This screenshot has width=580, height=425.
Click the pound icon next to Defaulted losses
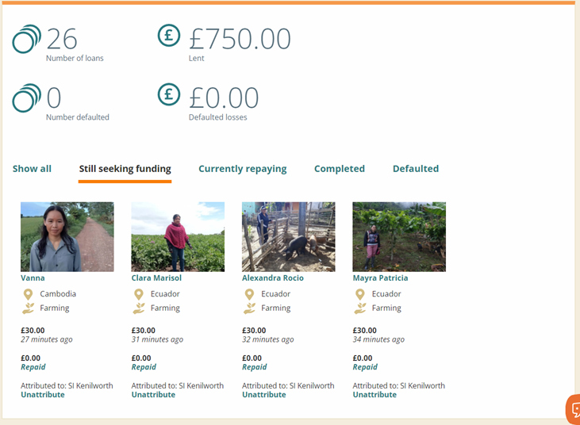point(169,94)
